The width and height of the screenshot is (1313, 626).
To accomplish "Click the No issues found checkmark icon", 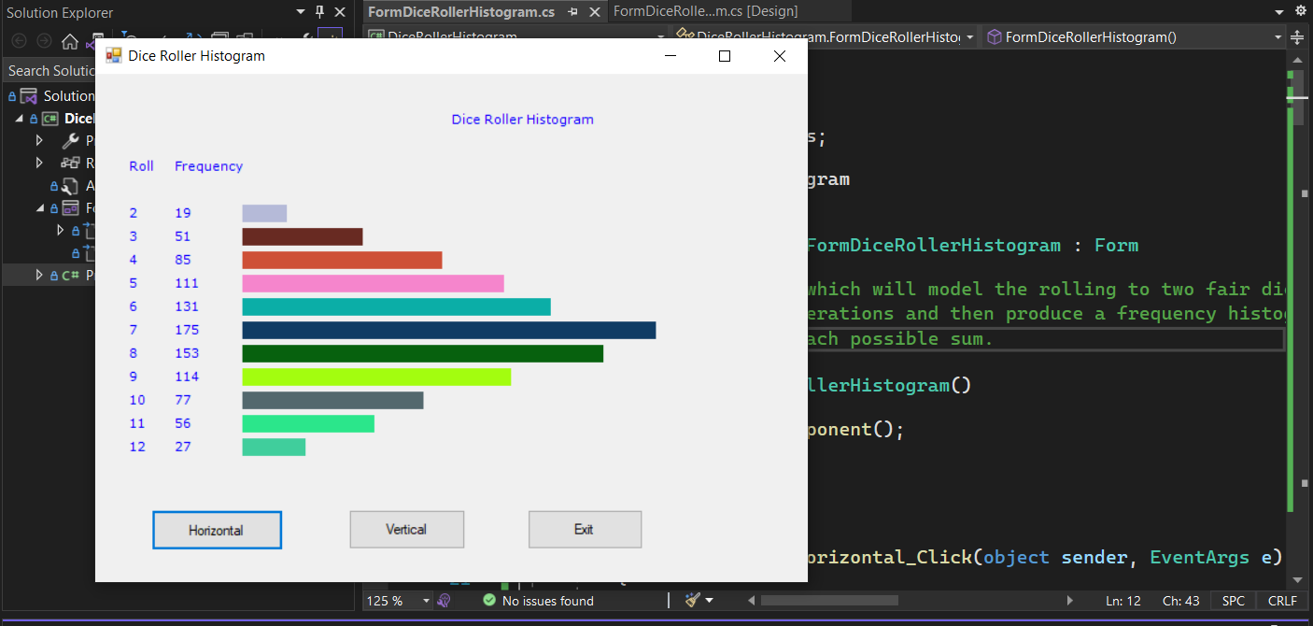I will [x=489, y=600].
